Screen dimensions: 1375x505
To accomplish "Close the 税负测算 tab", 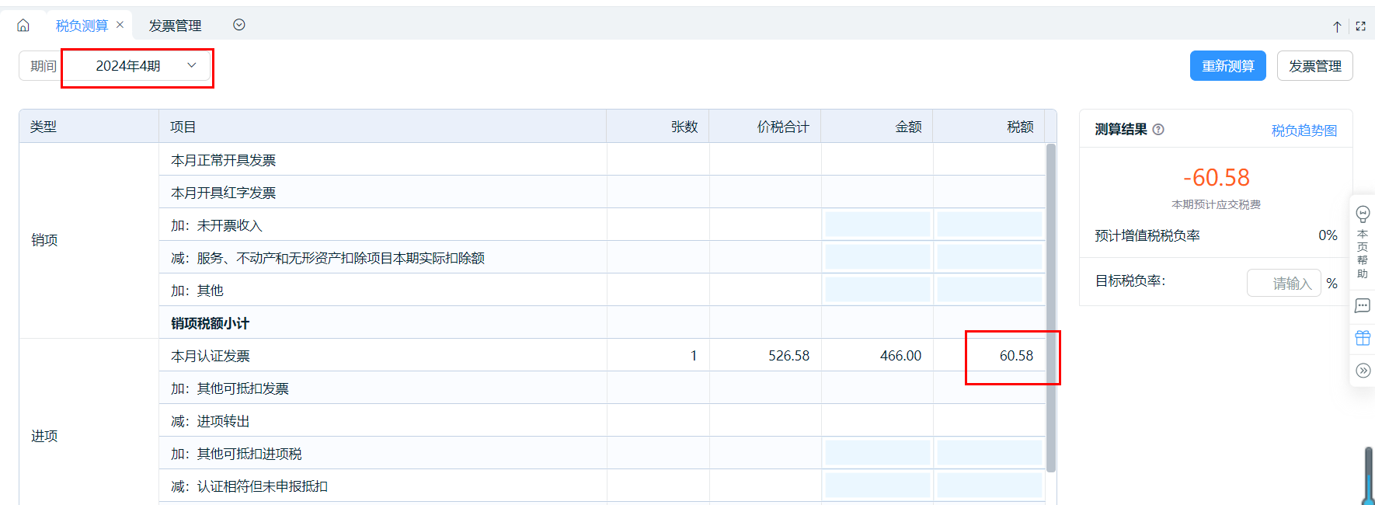I will [x=120, y=25].
